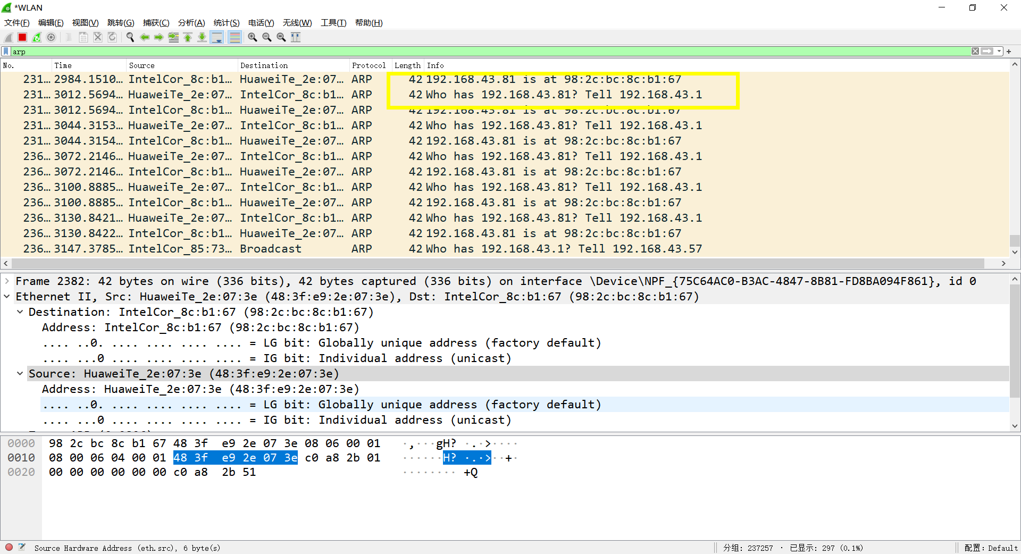1021x554 pixels.
Task: Click the save capture file icon
Action: tap(83, 37)
